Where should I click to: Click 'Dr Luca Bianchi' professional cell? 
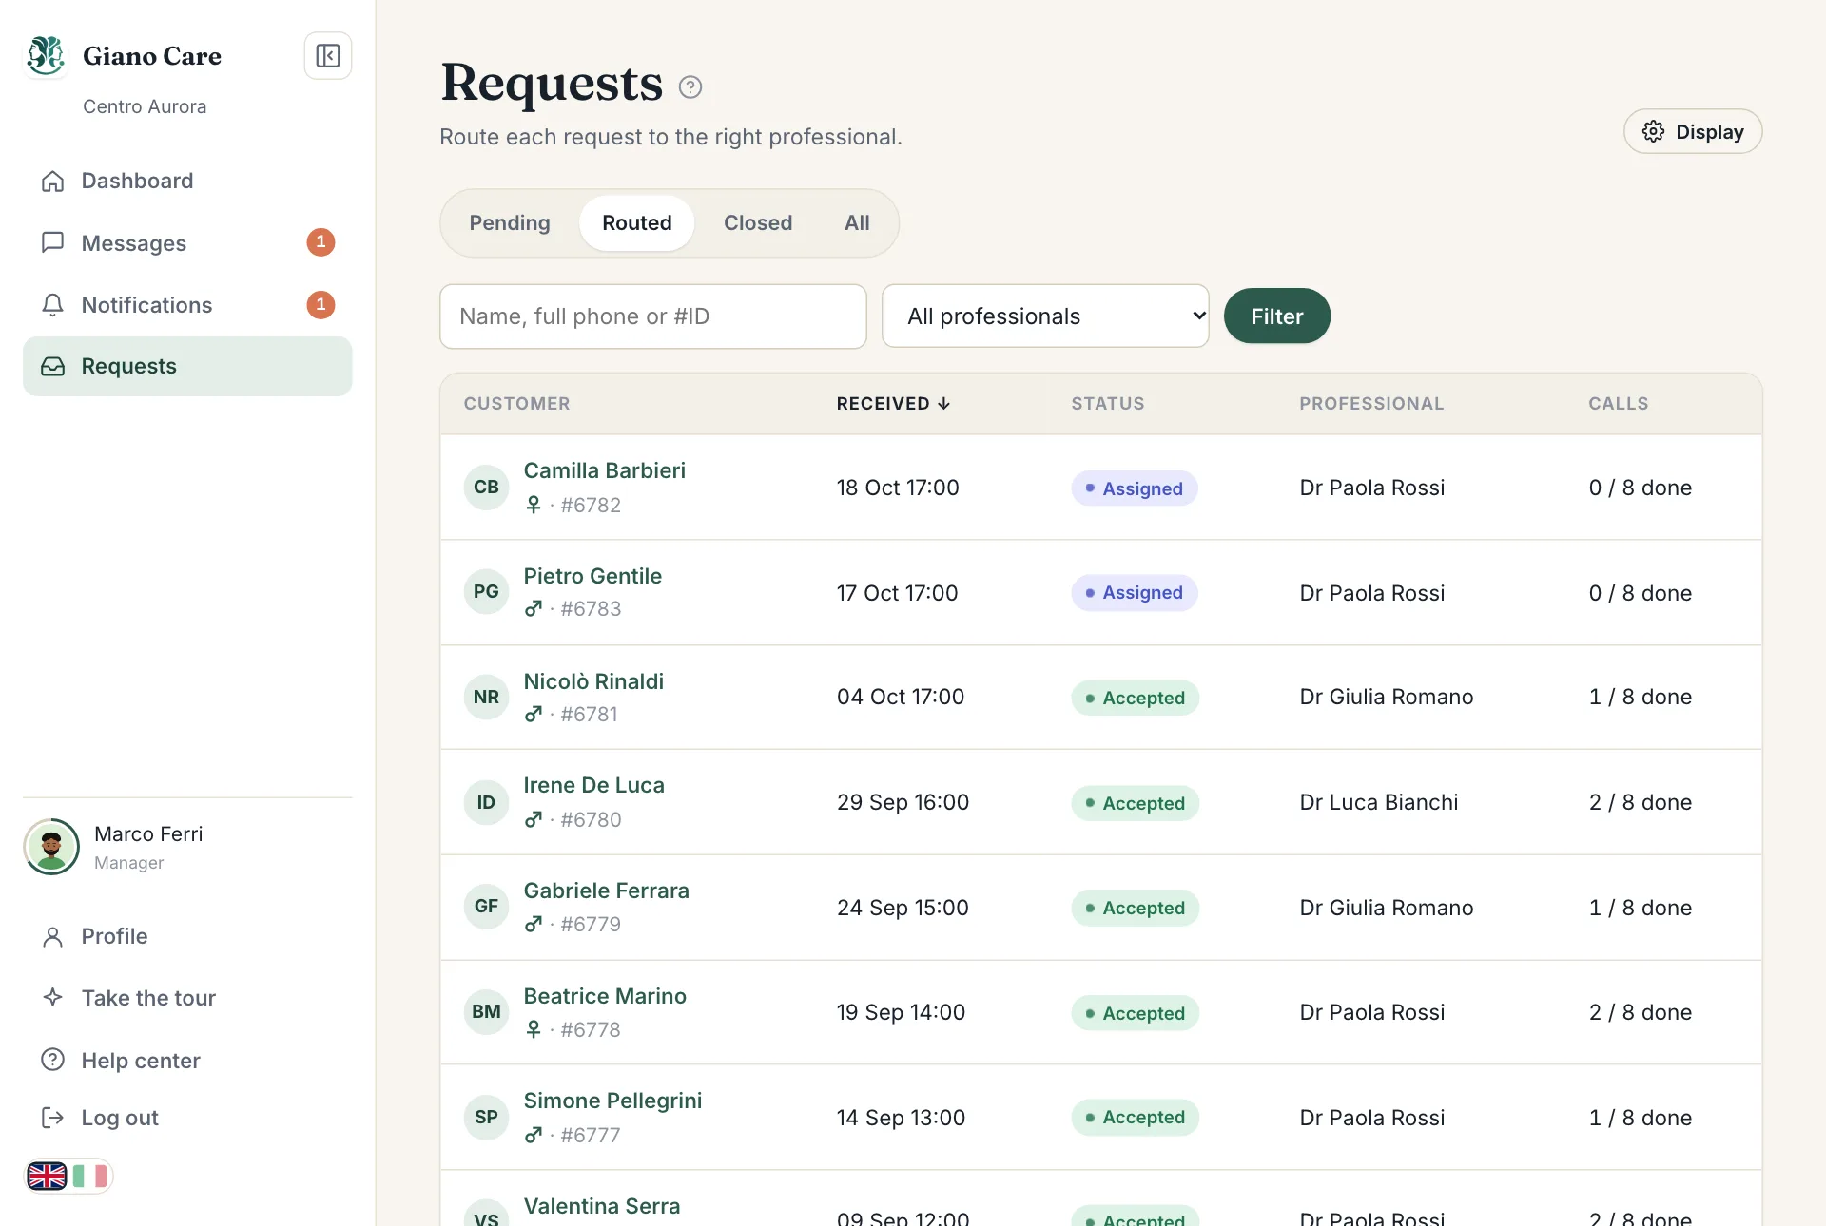(x=1379, y=803)
